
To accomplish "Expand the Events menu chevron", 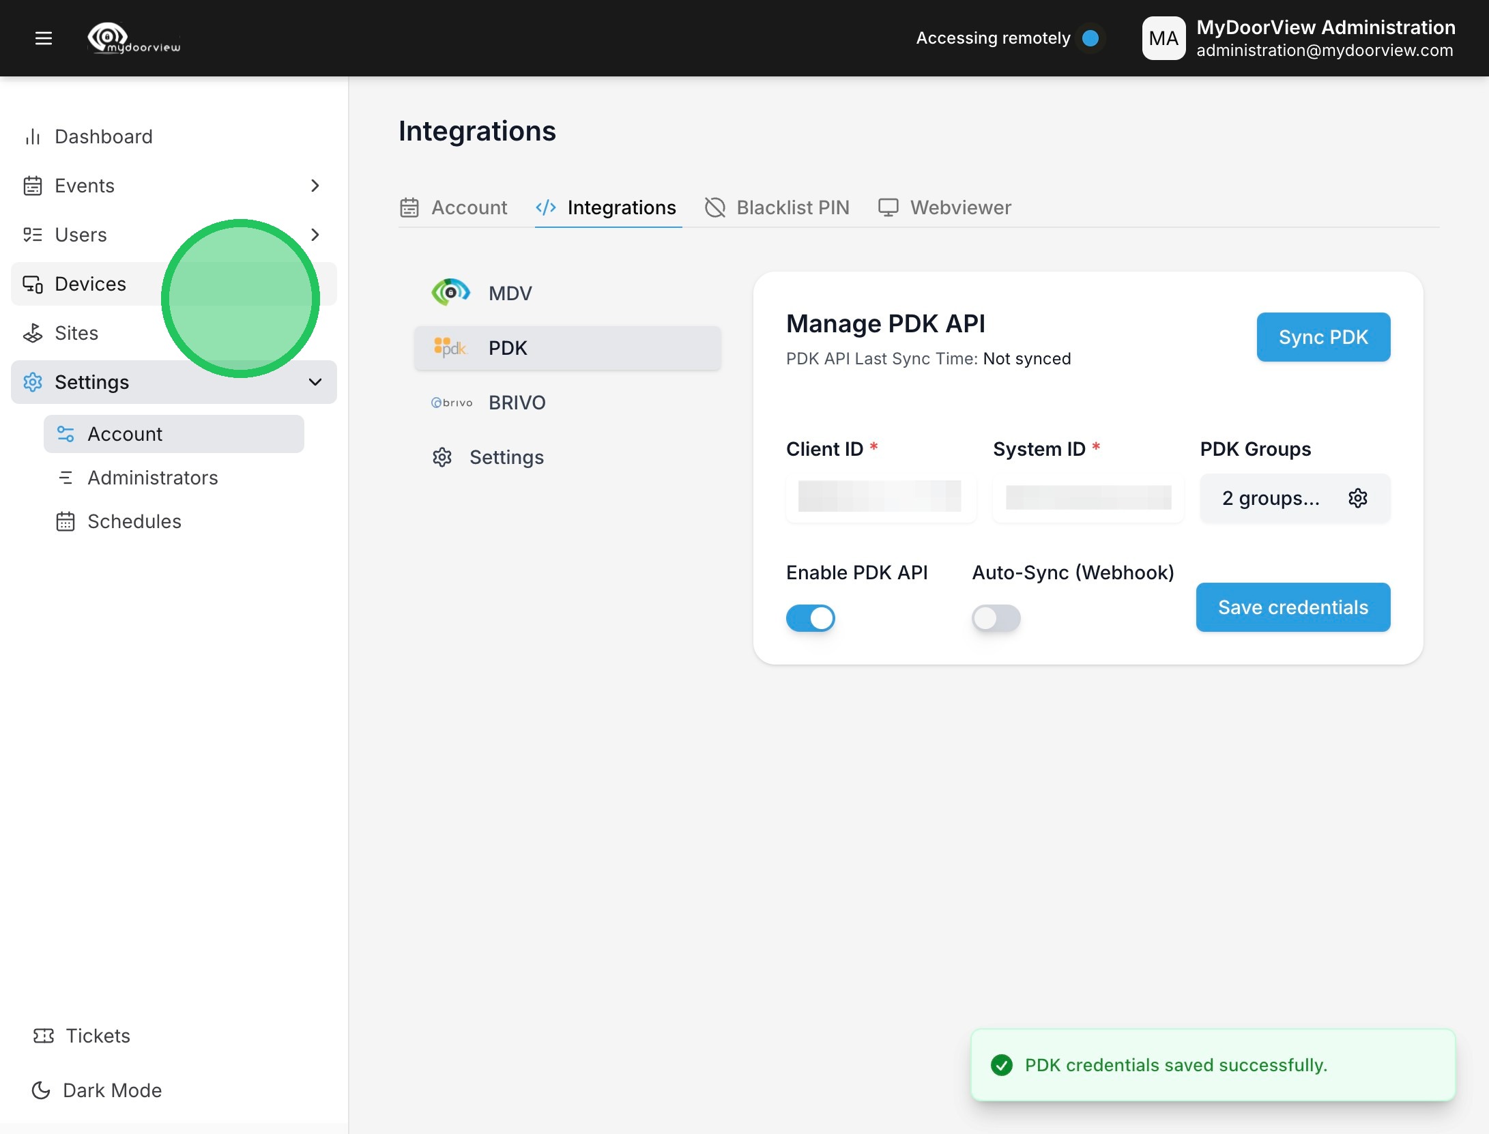I will click(315, 186).
